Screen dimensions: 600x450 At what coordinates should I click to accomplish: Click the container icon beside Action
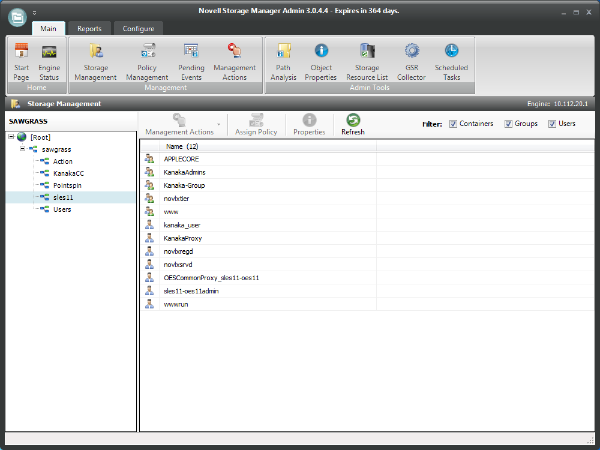(44, 161)
